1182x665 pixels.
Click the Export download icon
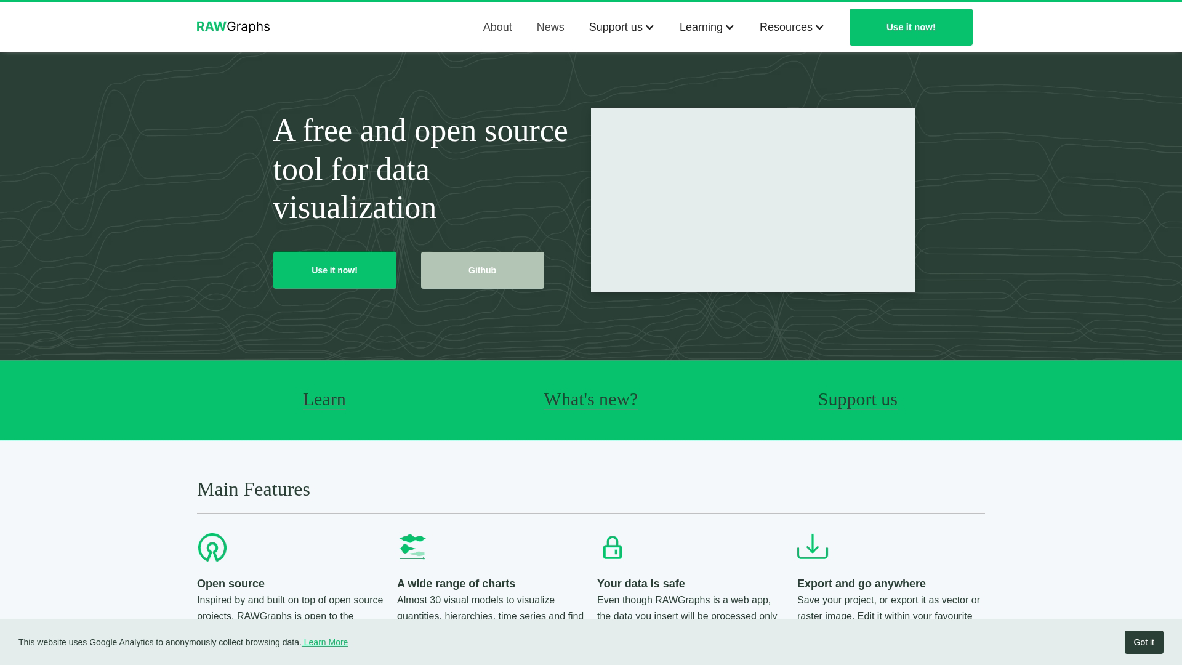tap(813, 547)
